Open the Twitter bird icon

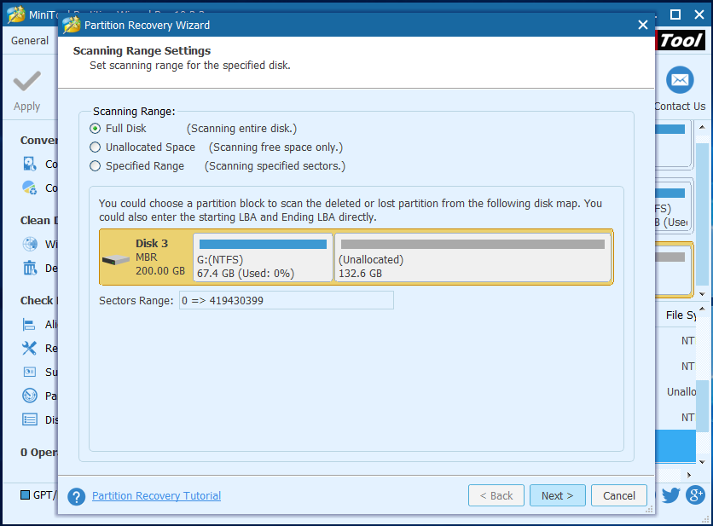tap(670, 495)
